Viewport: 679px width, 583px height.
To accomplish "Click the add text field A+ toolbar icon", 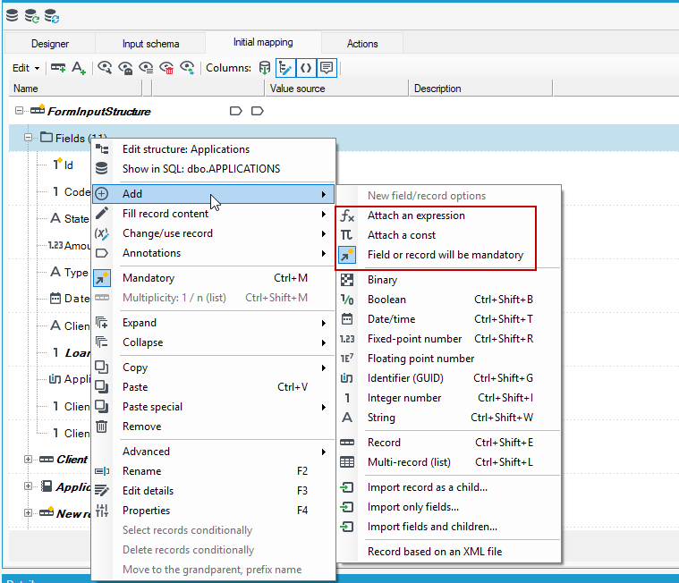I will click(79, 68).
